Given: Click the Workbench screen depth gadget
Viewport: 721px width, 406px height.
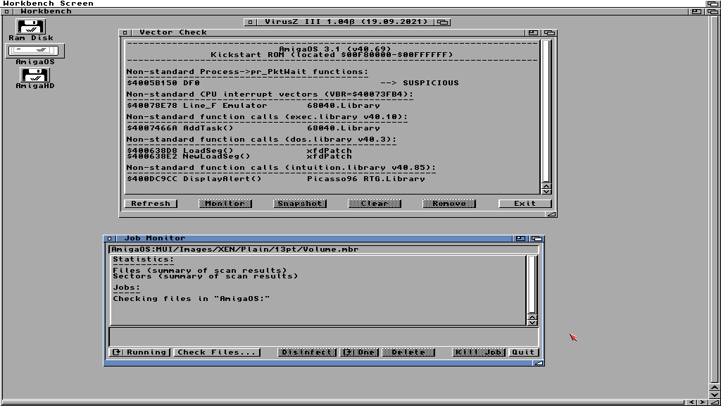Looking at the screenshot, I should [713, 4].
